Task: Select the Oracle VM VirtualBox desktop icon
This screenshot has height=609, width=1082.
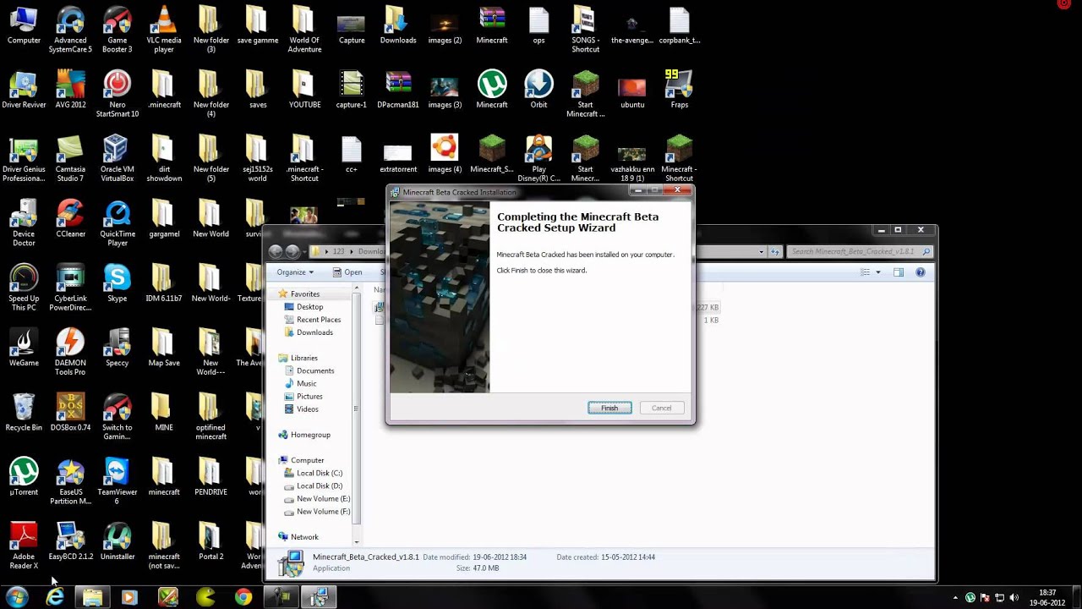Action: tap(117, 159)
